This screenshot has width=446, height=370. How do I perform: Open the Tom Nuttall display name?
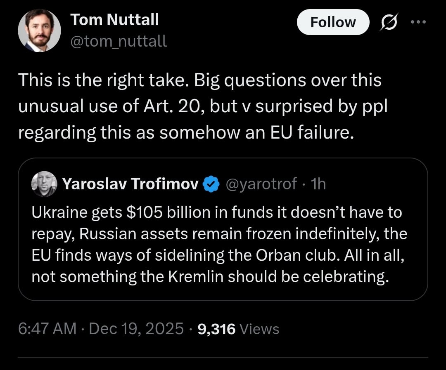114,19
